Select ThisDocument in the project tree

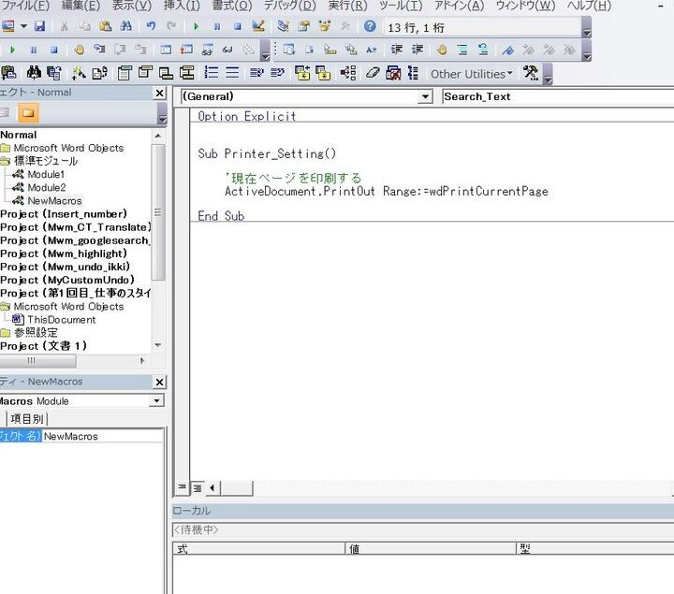pyautogui.click(x=61, y=319)
